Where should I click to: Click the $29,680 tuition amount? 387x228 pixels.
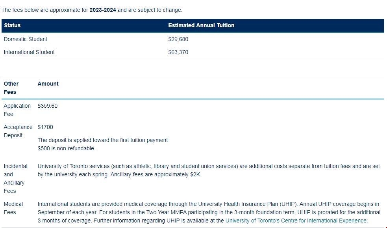(x=178, y=39)
